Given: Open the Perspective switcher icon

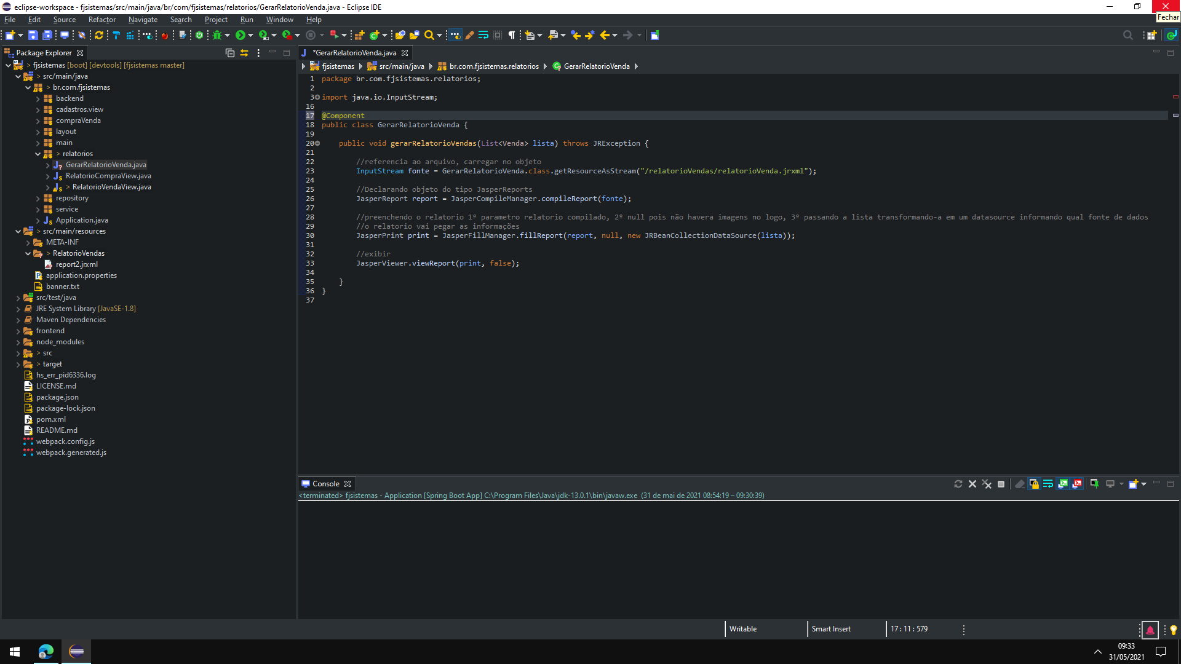Looking at the screenshot, I should pyautogui.click(x=1151, y=36).
